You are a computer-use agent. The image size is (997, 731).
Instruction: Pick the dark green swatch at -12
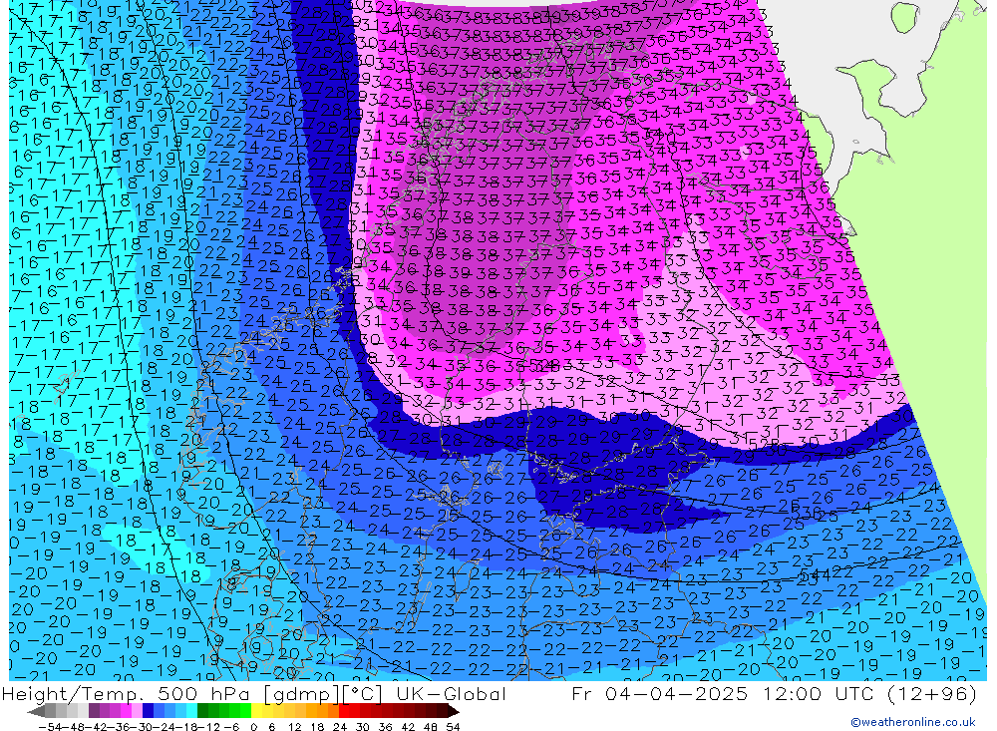[202, 711]
